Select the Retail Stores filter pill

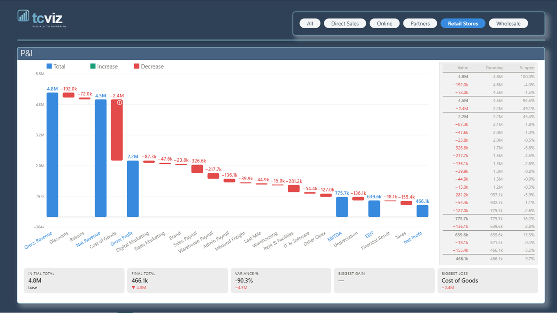(x=463, y=24)
